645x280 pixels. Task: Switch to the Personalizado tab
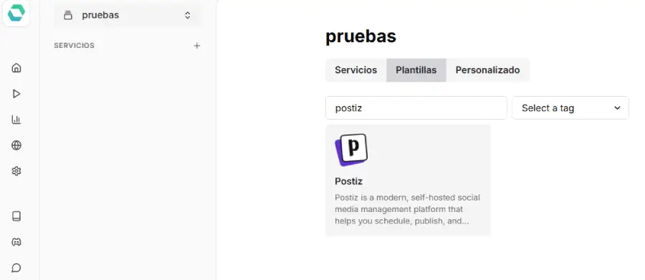pyautogui.click(x=487, y=70)
